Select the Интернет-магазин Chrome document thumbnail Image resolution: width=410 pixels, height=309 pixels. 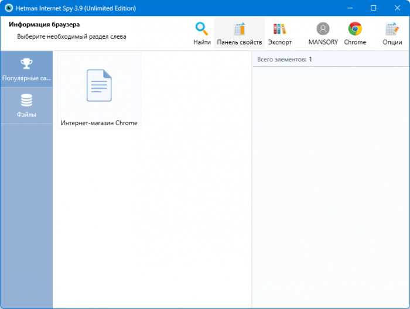point(98,85)
